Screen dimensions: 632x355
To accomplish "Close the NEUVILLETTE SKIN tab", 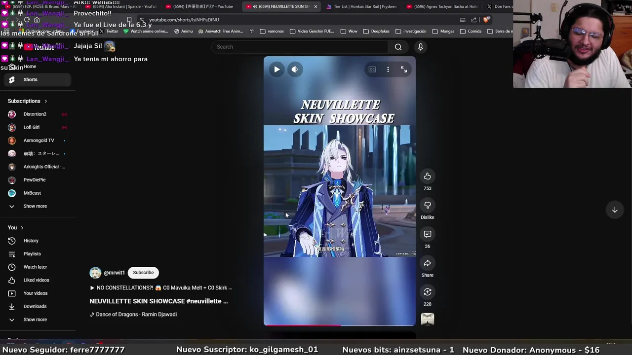I will tap(315, 6).
